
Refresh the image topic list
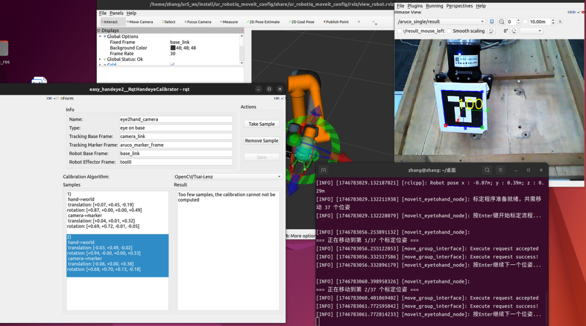492,22
